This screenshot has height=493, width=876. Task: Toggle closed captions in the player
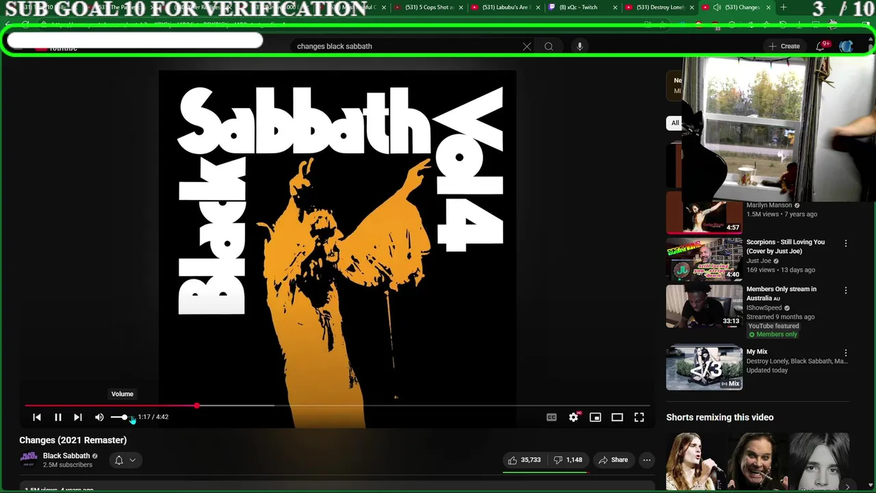(552, 417)
